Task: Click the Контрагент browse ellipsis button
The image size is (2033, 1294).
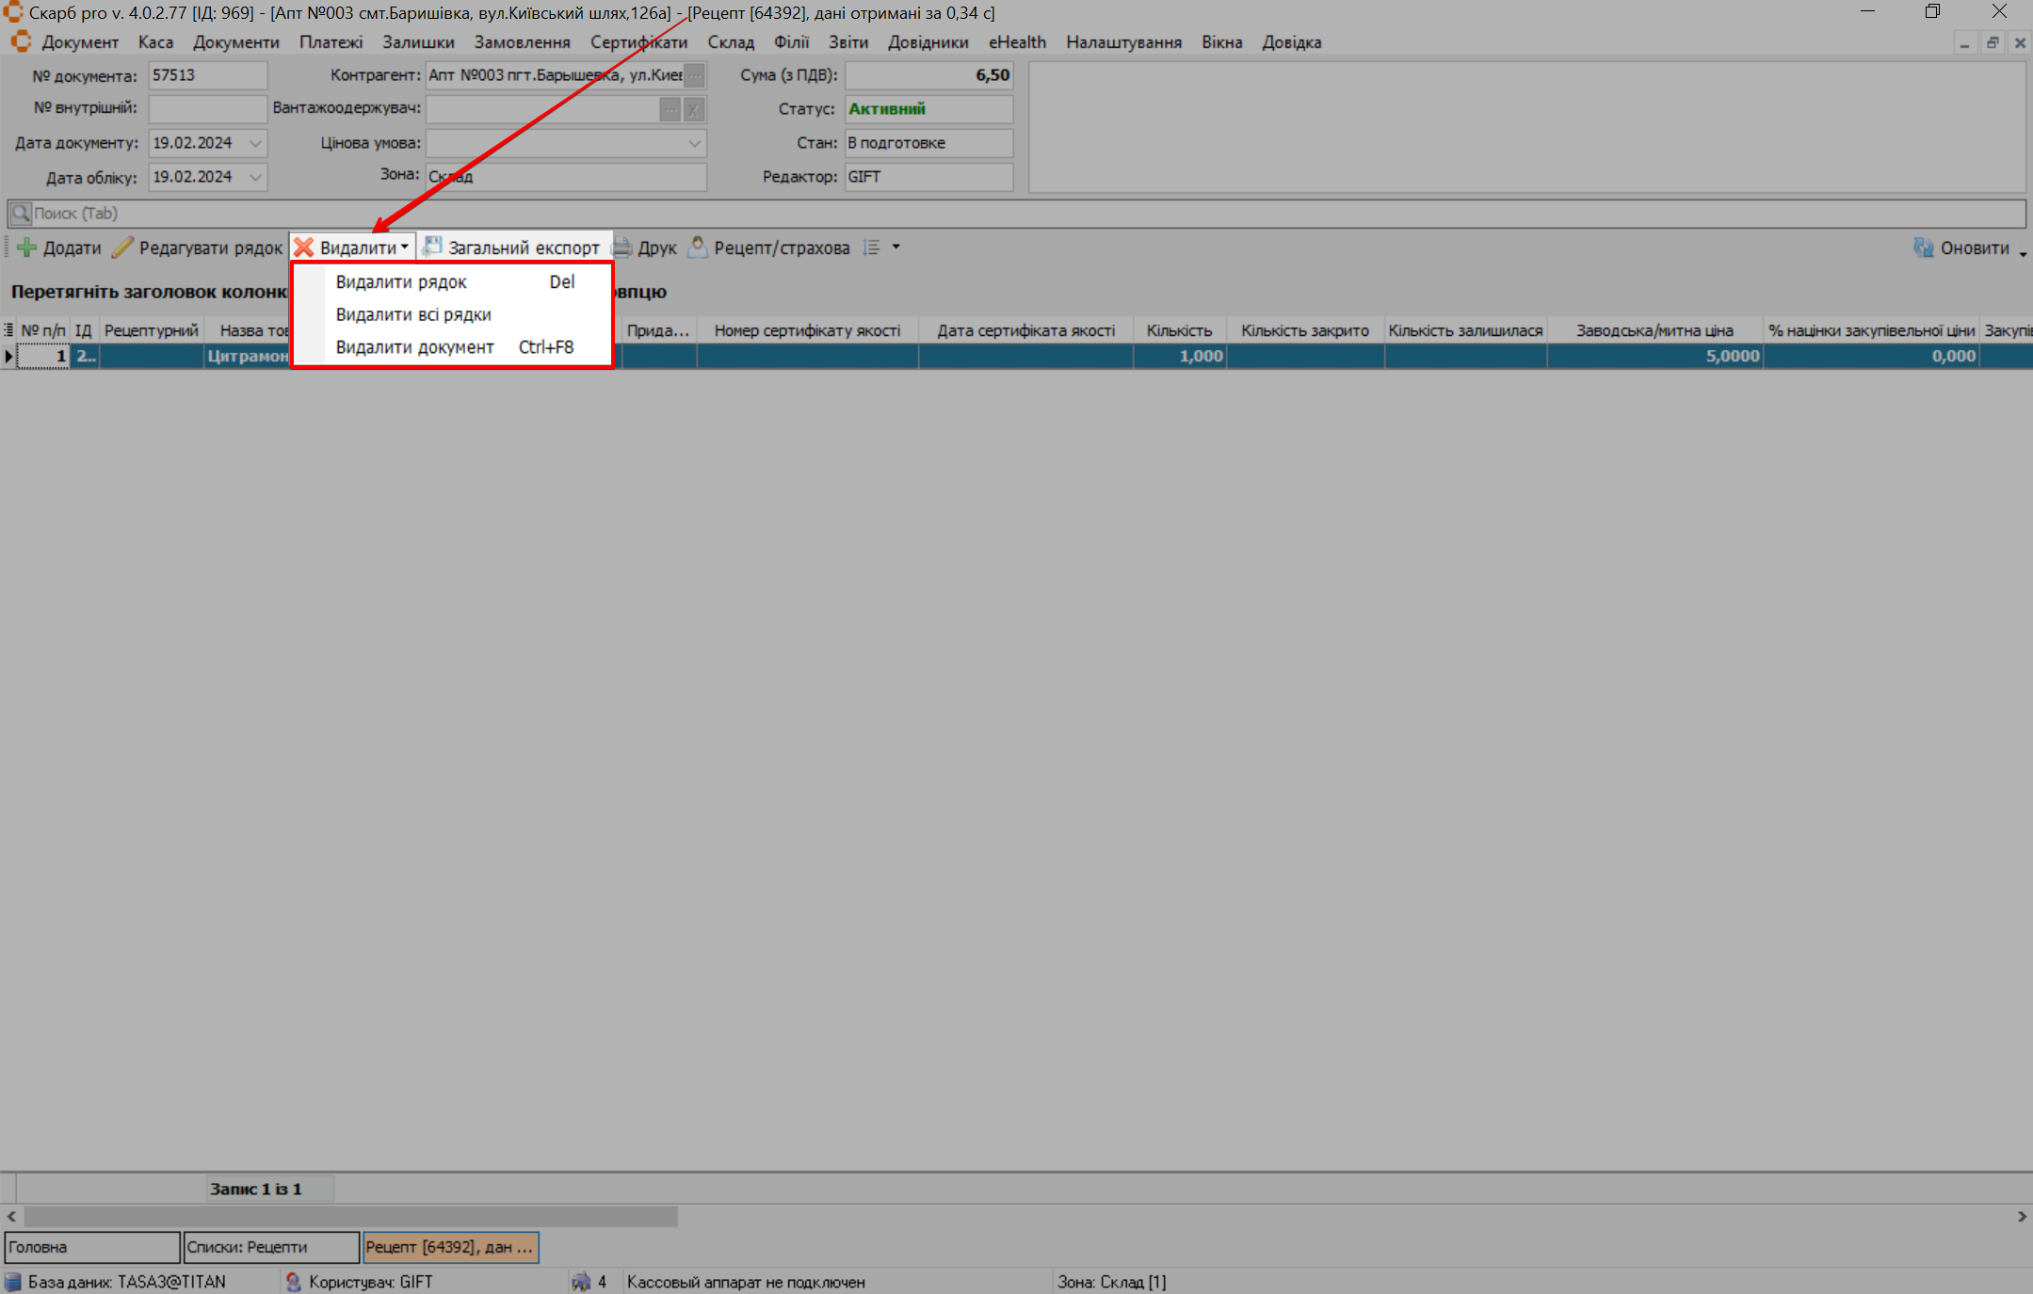Action: 694,75
